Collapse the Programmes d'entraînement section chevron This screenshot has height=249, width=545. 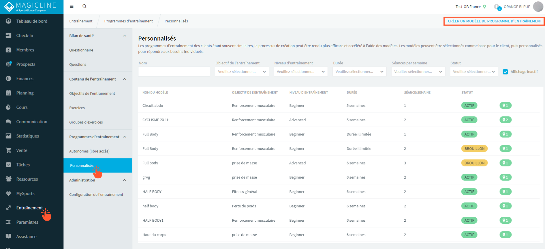(125, 137)
